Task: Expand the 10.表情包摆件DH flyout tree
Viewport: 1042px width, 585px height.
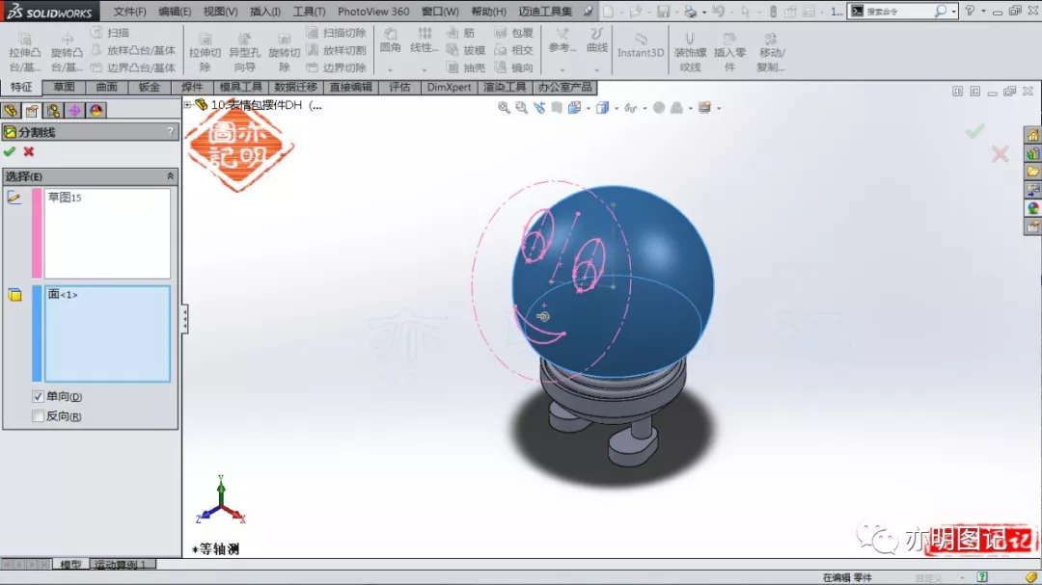Action: coord(187,105)
